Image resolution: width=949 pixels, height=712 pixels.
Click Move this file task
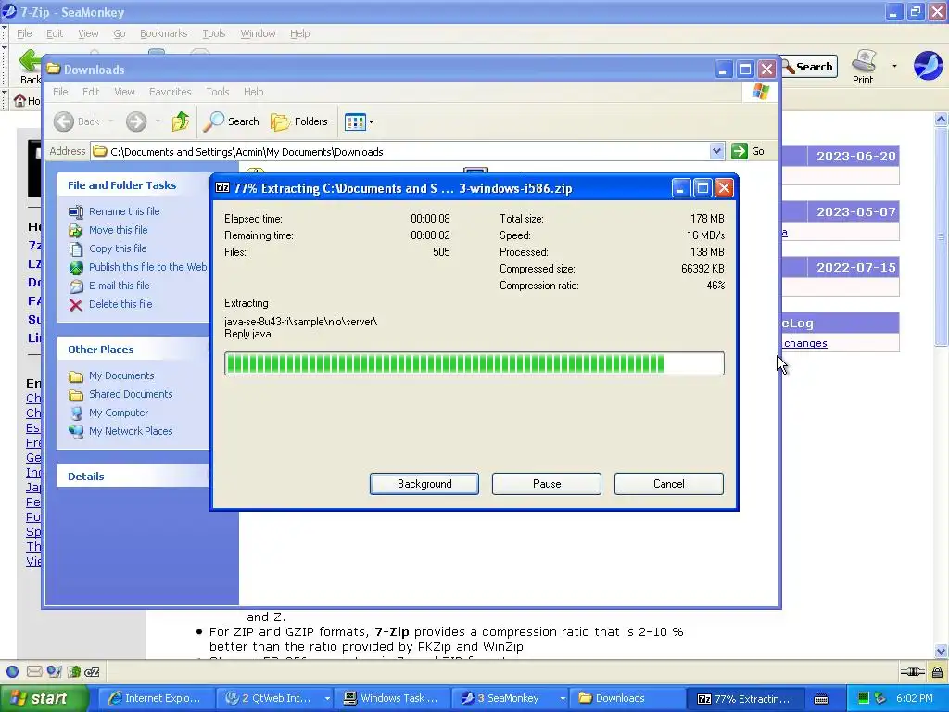click(x=118, y=230)
